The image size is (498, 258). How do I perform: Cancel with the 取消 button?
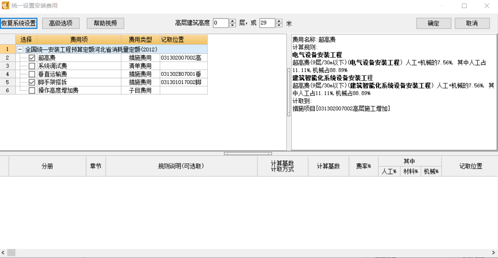coord(472,23)
